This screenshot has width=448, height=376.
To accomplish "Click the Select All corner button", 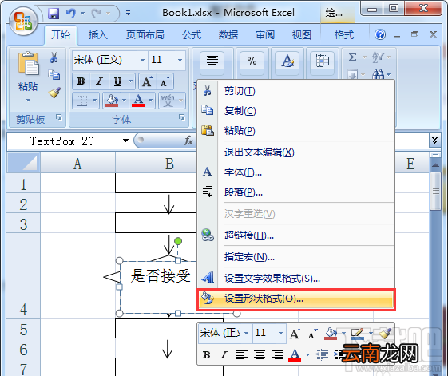I will 23,163.
